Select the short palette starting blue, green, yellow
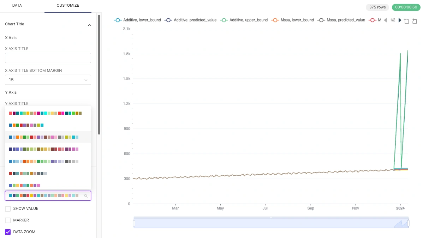 pos(48,185)
